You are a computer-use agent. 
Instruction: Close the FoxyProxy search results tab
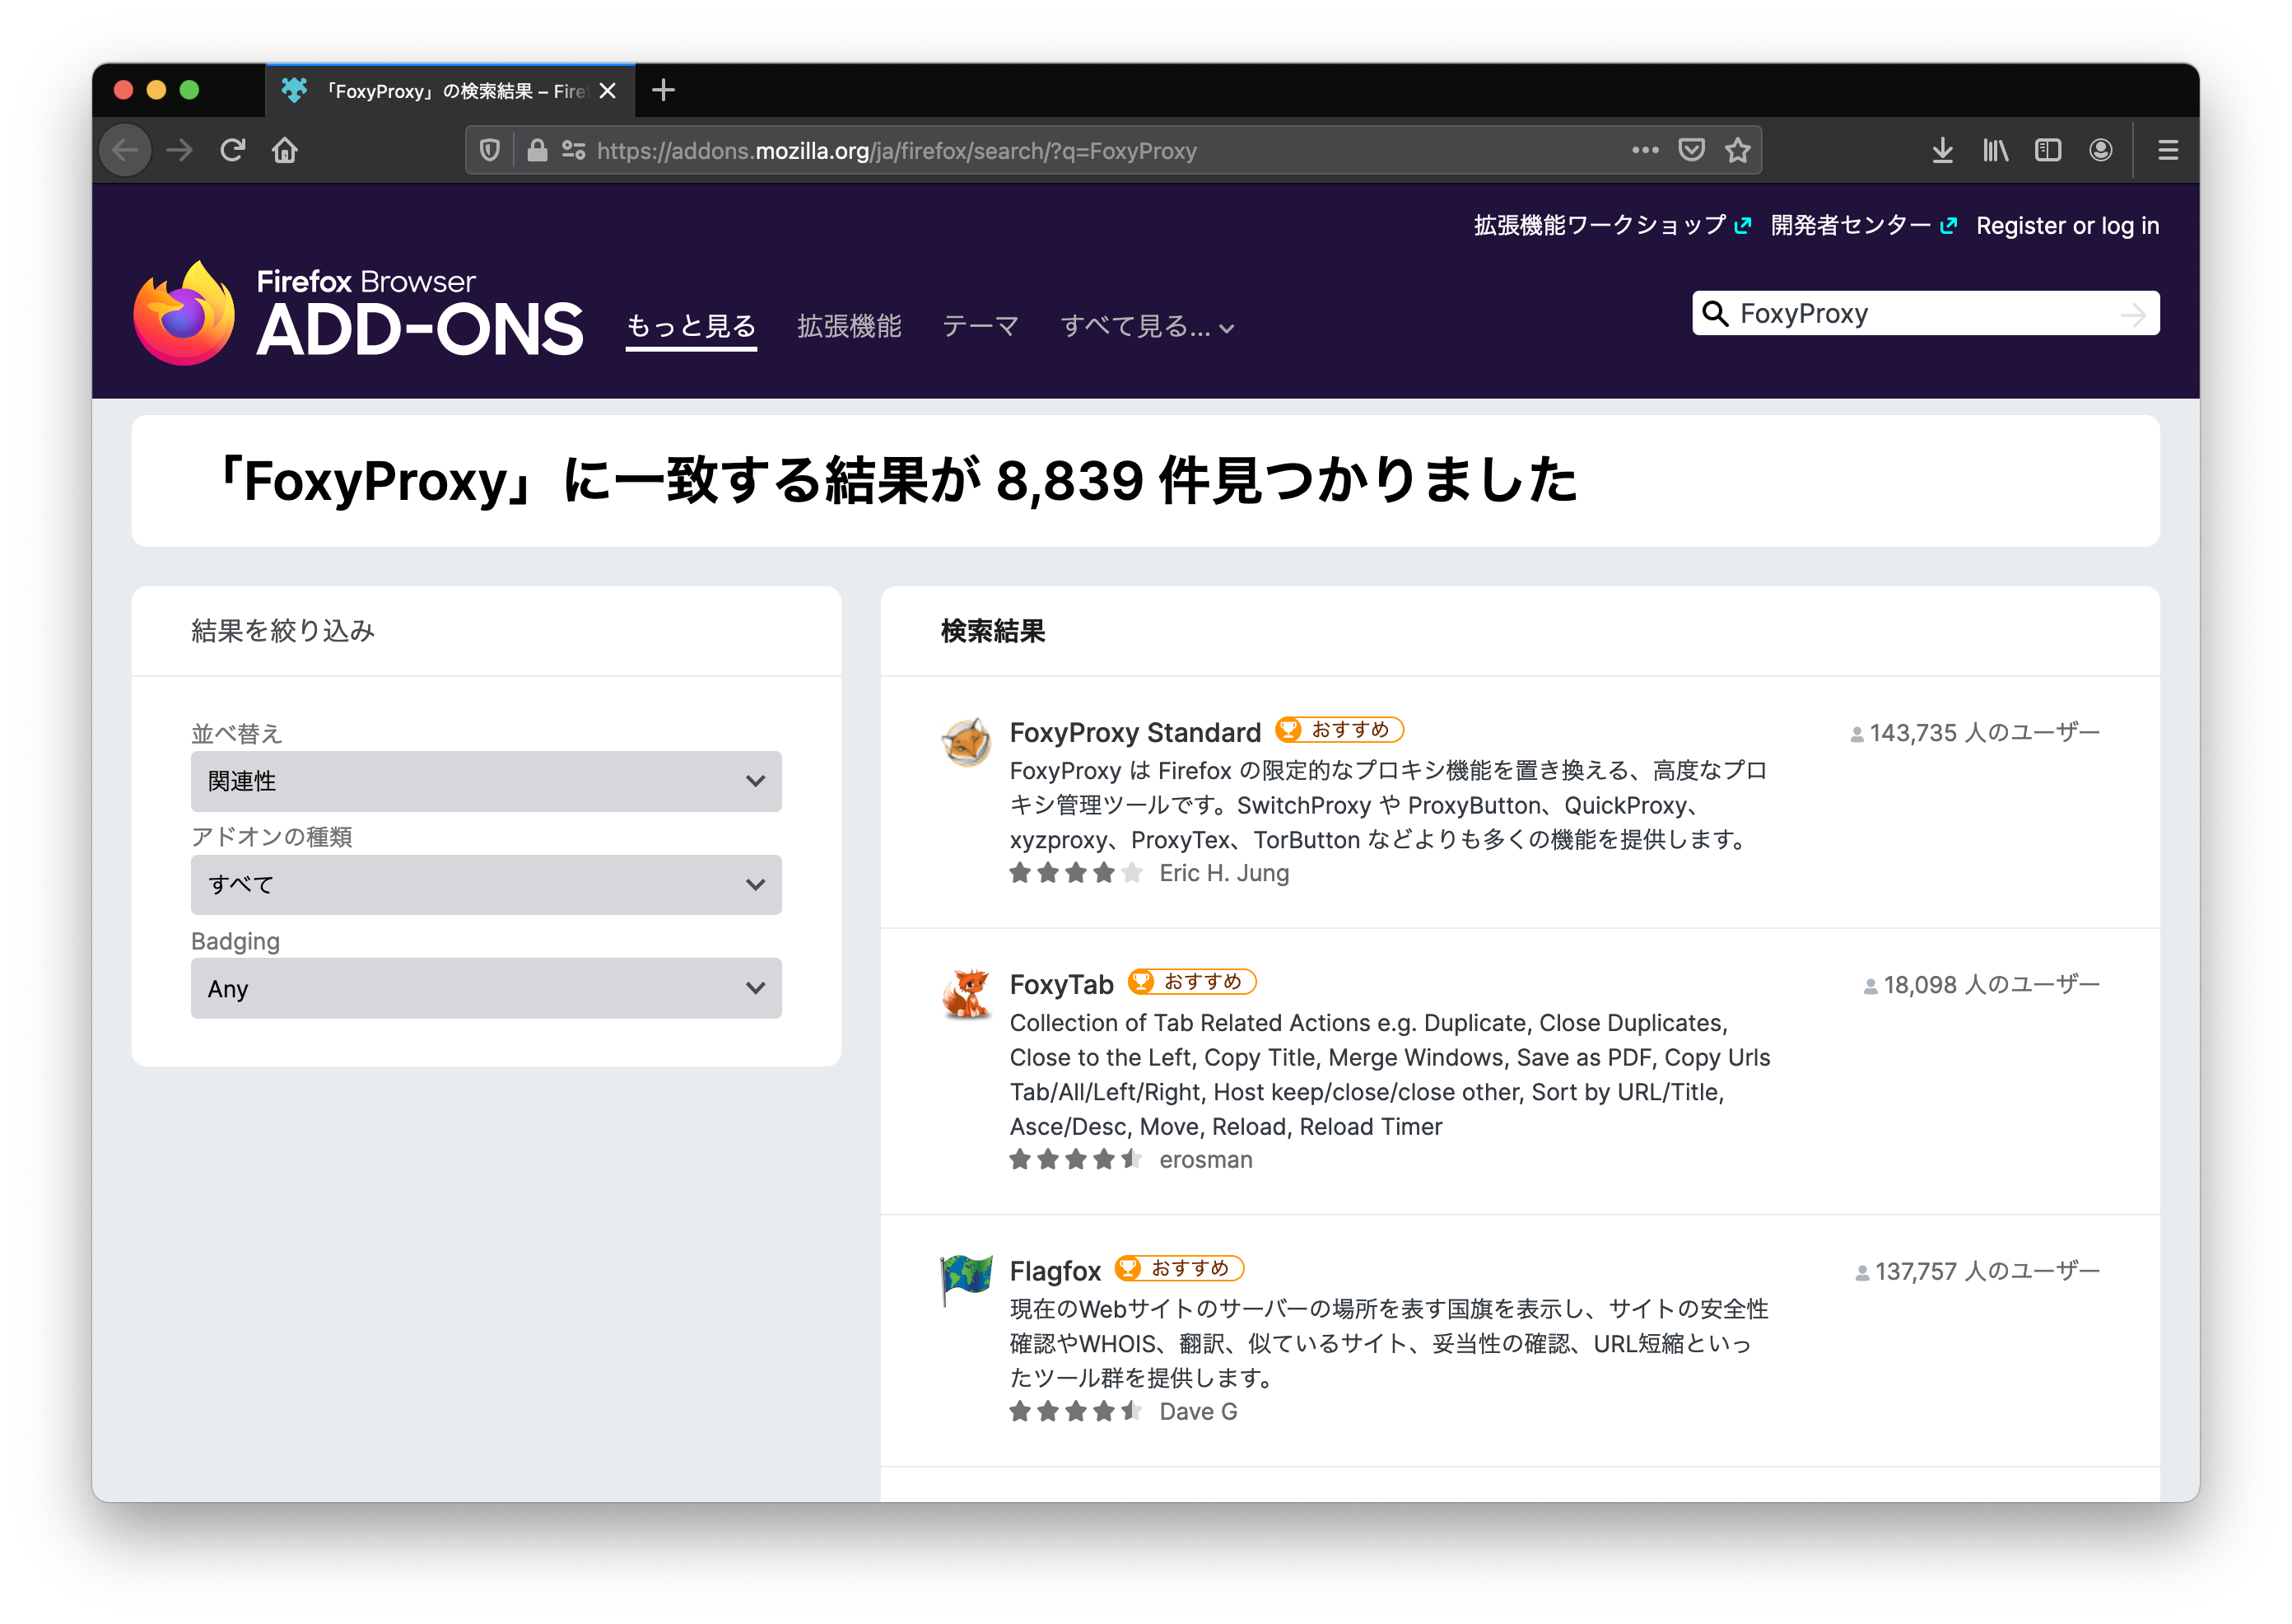click(x=608, y=91)
